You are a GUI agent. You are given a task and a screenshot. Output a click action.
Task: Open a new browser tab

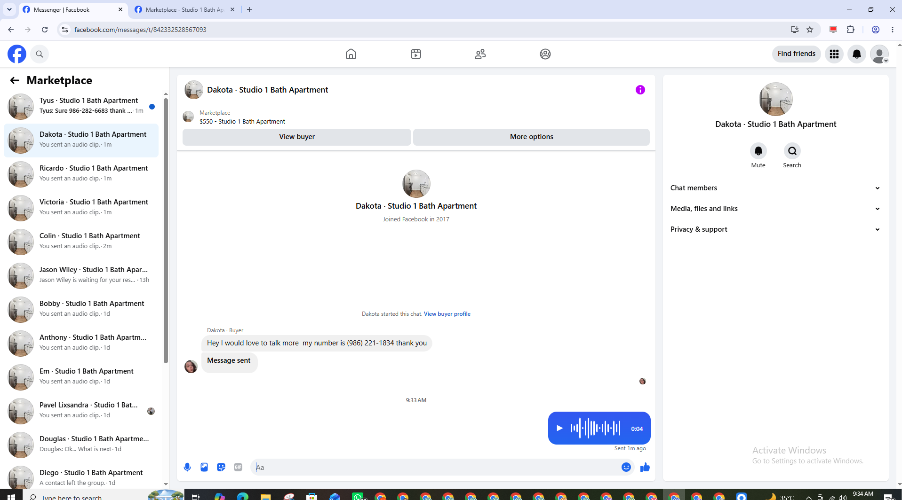pos(249,9)
